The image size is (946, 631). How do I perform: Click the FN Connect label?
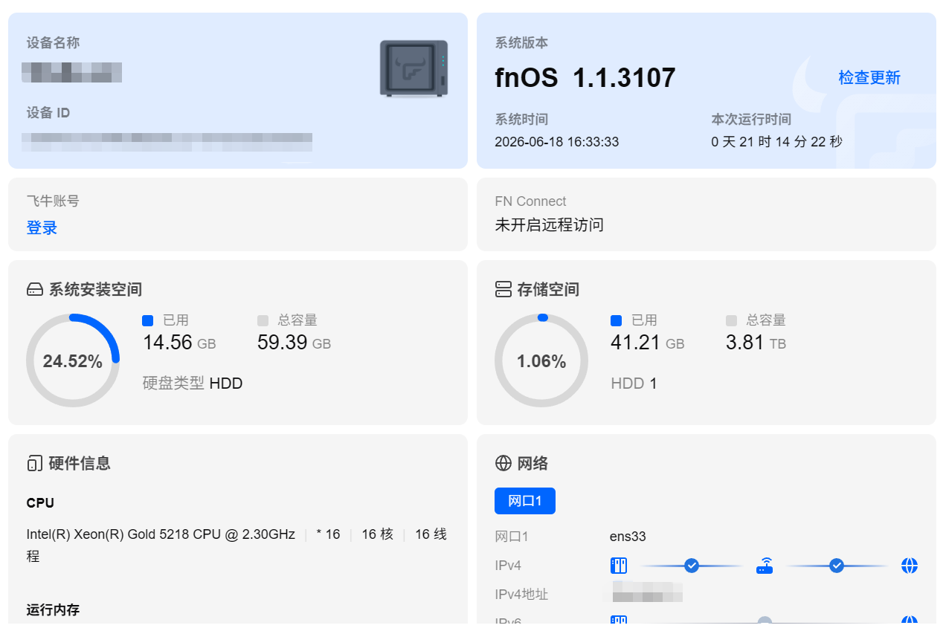(530, 201)
